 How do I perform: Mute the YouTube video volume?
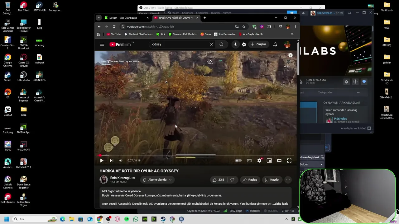click(121, 161)
